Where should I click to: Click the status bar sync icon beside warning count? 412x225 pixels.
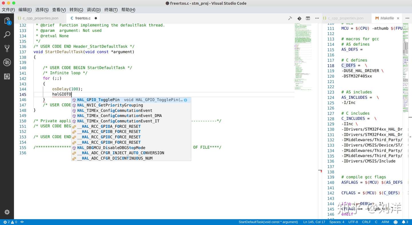coord(22,222)
